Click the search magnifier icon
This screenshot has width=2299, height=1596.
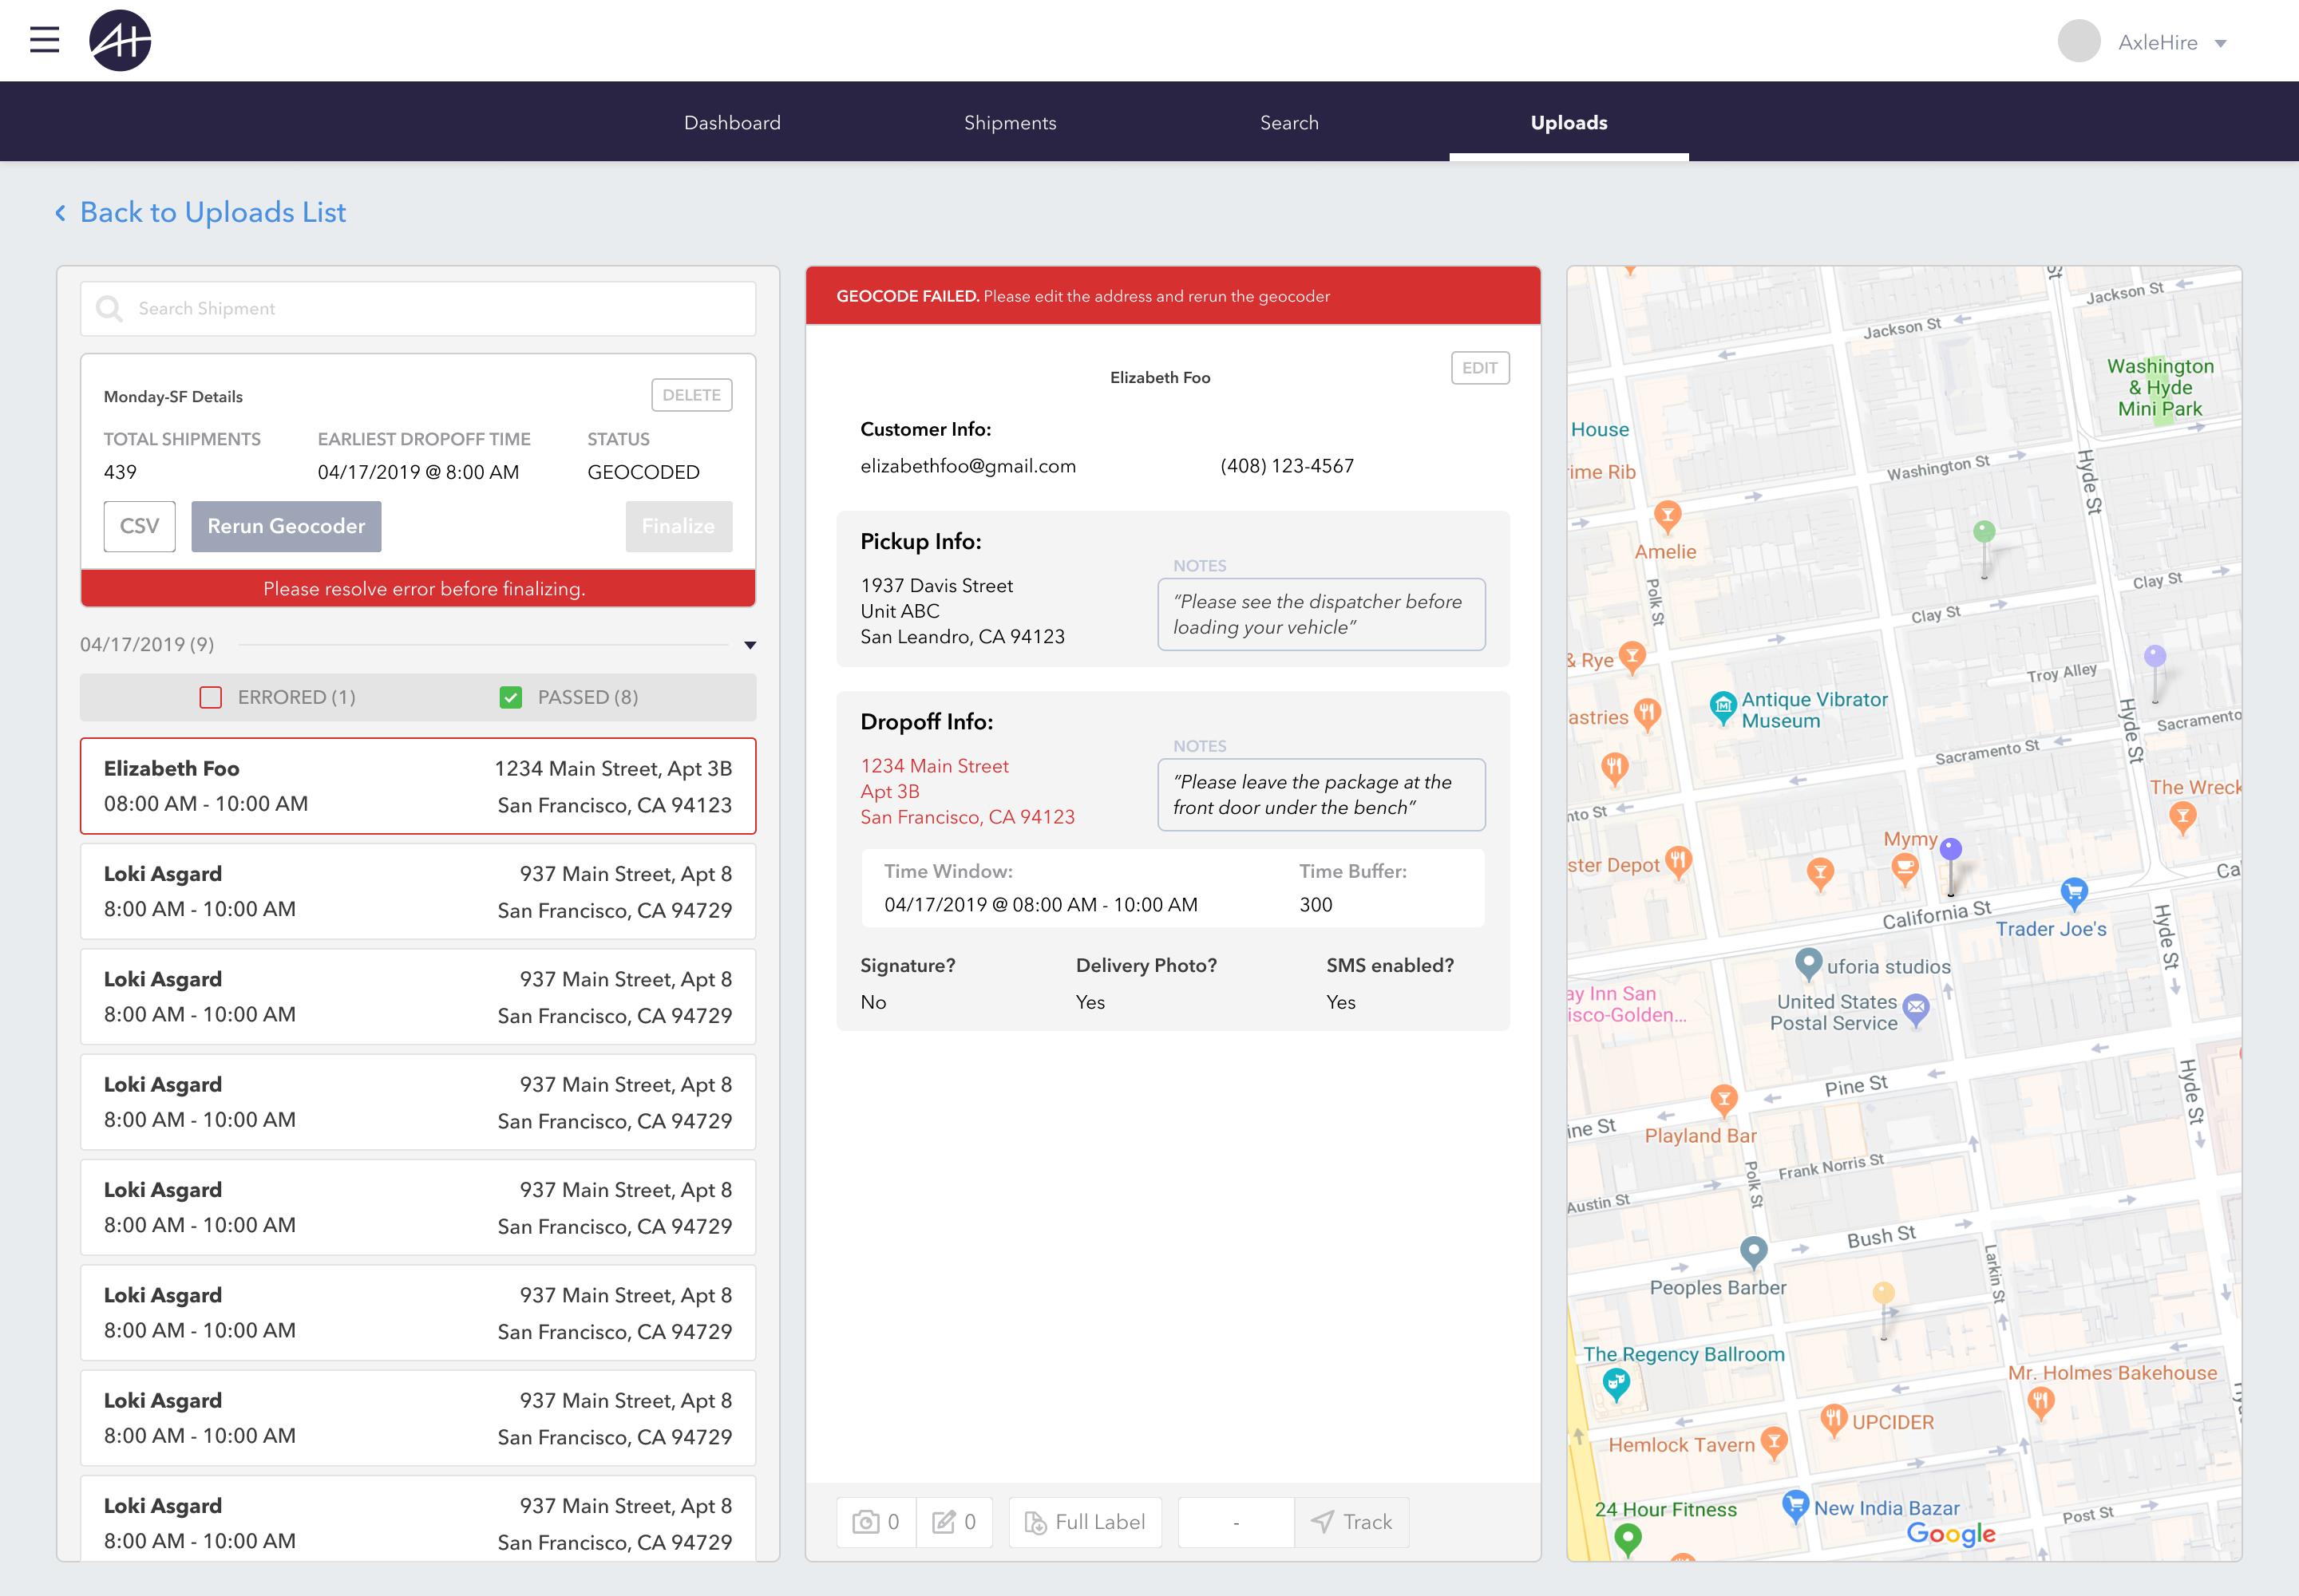(109, 309)
